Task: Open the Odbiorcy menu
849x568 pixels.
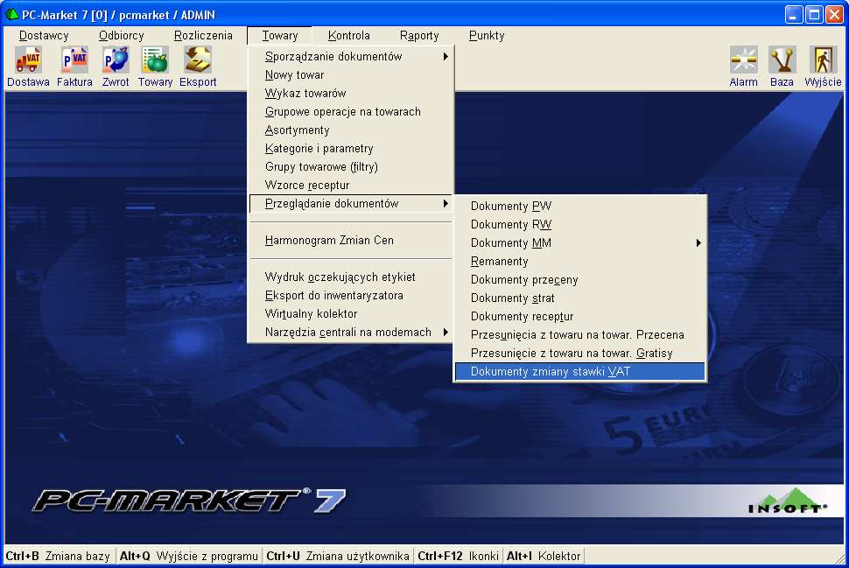Action: click(x=122, y=36)
